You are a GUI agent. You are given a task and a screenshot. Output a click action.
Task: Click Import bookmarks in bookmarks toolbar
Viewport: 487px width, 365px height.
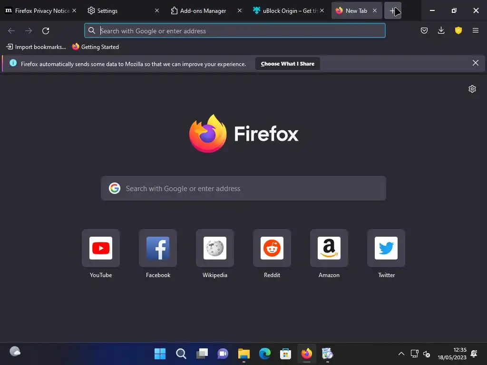pos(36,47)
